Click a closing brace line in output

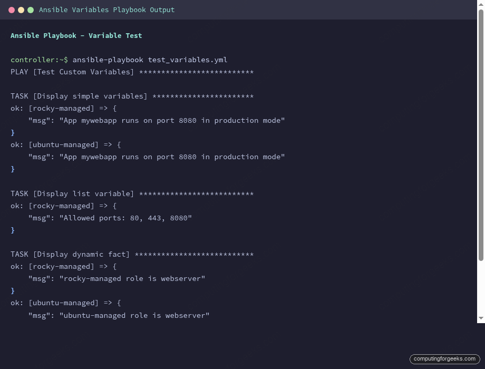(x=12, y=132)
